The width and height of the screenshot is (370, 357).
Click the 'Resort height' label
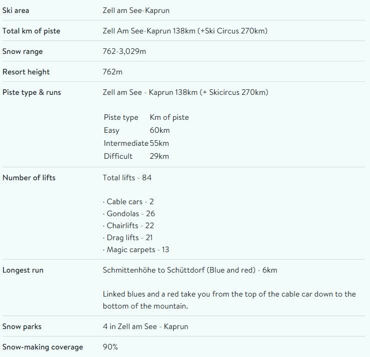point(26,72)
